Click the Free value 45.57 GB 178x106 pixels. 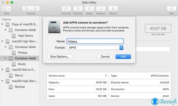[101, 89]
